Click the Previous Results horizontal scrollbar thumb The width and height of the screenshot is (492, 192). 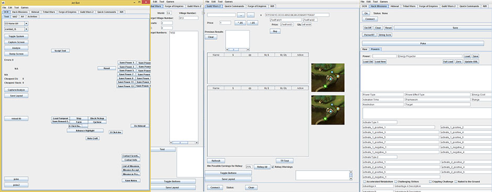(x=234, y=50)
